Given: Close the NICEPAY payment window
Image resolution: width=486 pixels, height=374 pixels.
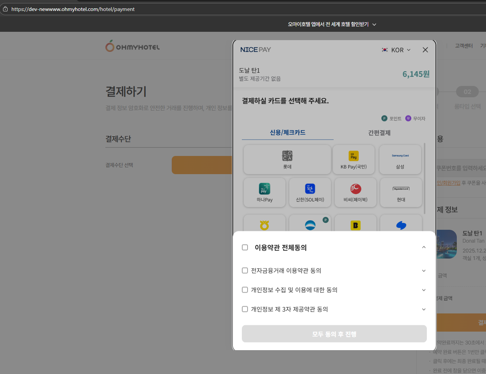Looking at the screenshot, I should tap(425, 50).
